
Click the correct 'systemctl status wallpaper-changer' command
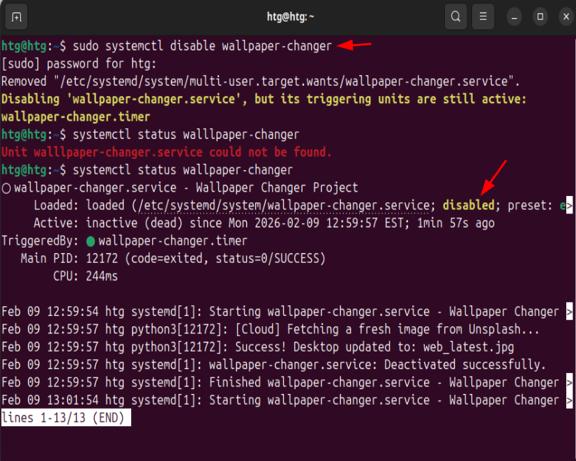pyautogui.click(x=183, y=169)
